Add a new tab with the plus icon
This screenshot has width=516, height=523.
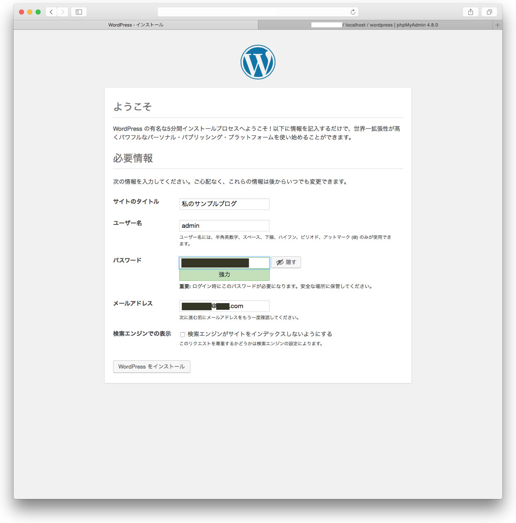coord(497,25)
